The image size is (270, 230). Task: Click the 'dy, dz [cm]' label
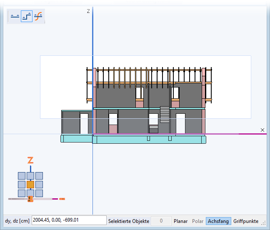pos(17,221)
